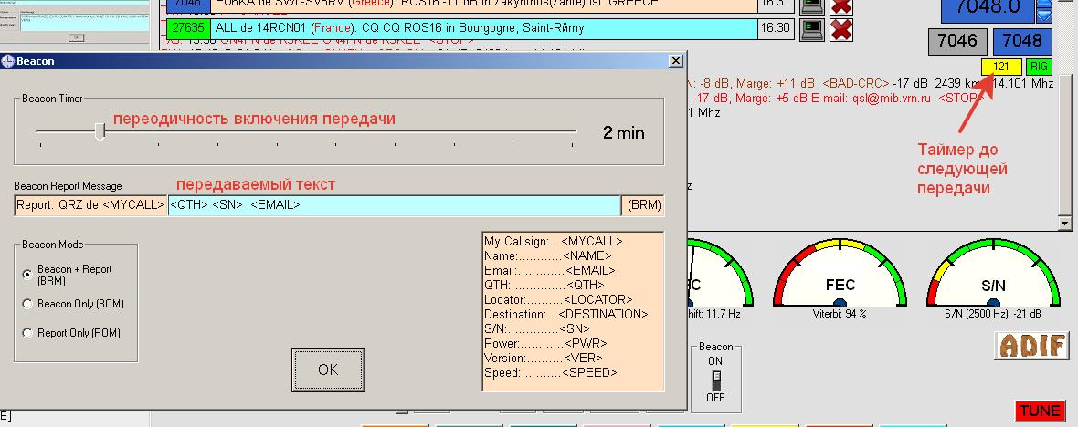Screen dimensions: 1078x427
Task: Open the ADIF log export
Action: click(x=1031, y=346)
